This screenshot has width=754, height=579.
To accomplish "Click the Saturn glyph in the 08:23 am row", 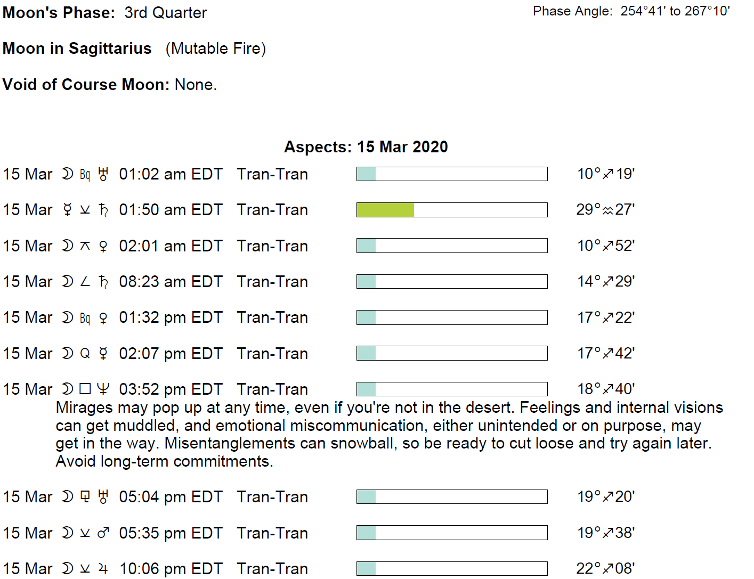I will coord(103,282).
